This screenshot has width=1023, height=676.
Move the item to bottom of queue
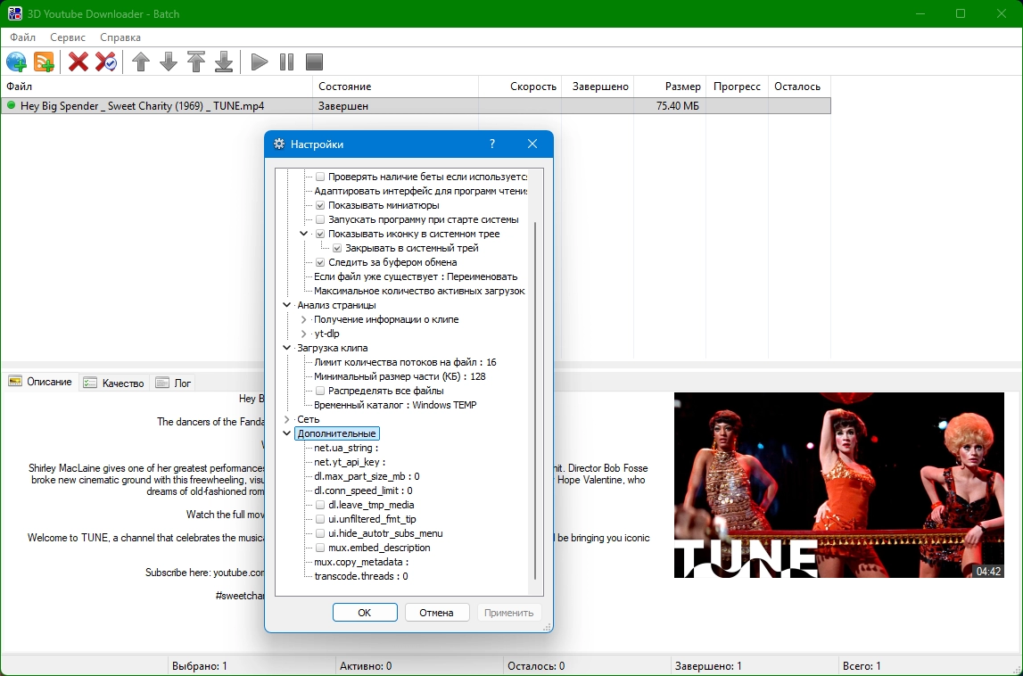224,62
